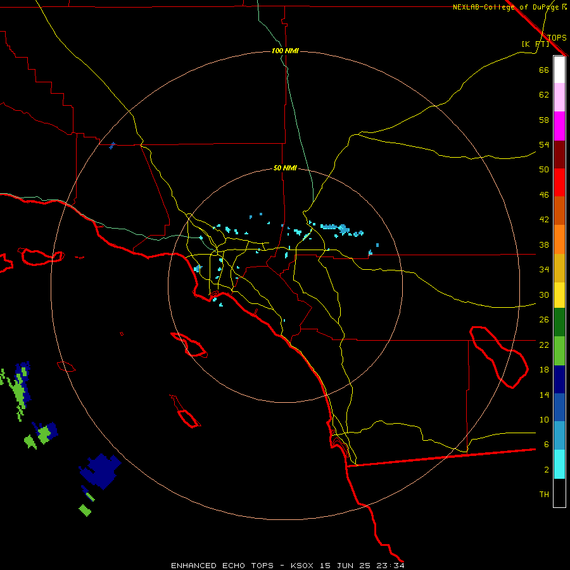Click the medium blue legend swatch
Screen dimensions: 570x570
tap(559, 407)
